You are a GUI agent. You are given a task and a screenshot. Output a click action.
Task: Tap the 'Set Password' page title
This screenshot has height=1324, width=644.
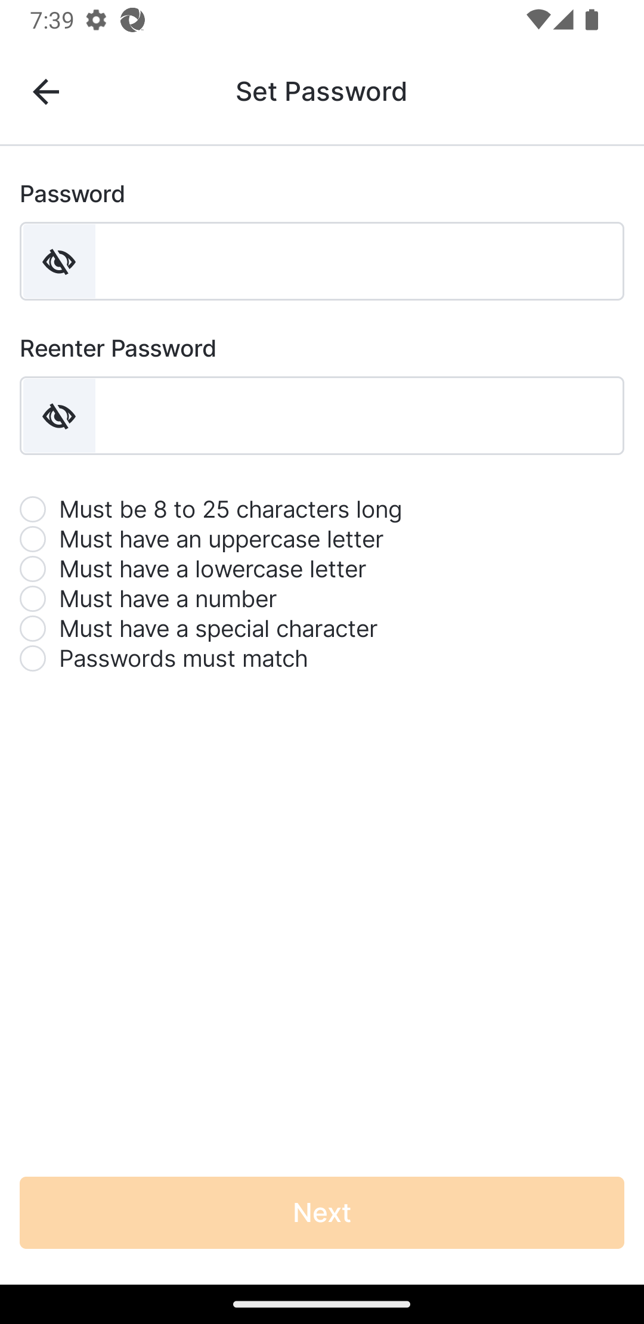(x=321, y=91)
